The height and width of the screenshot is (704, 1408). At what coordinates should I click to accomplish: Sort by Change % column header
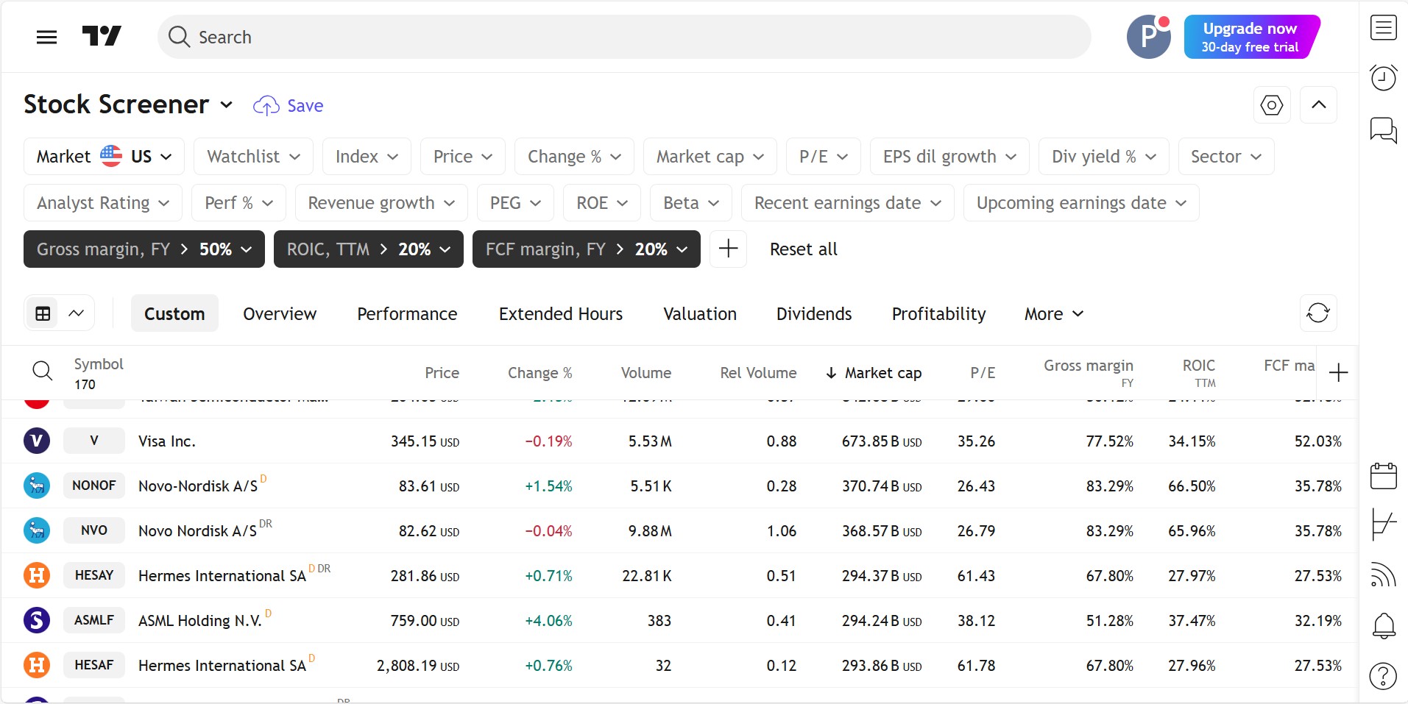[540, 373]
